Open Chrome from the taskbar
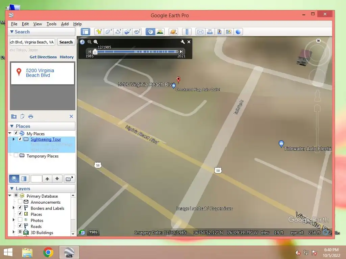346x259 pixels. coord(48,252)
